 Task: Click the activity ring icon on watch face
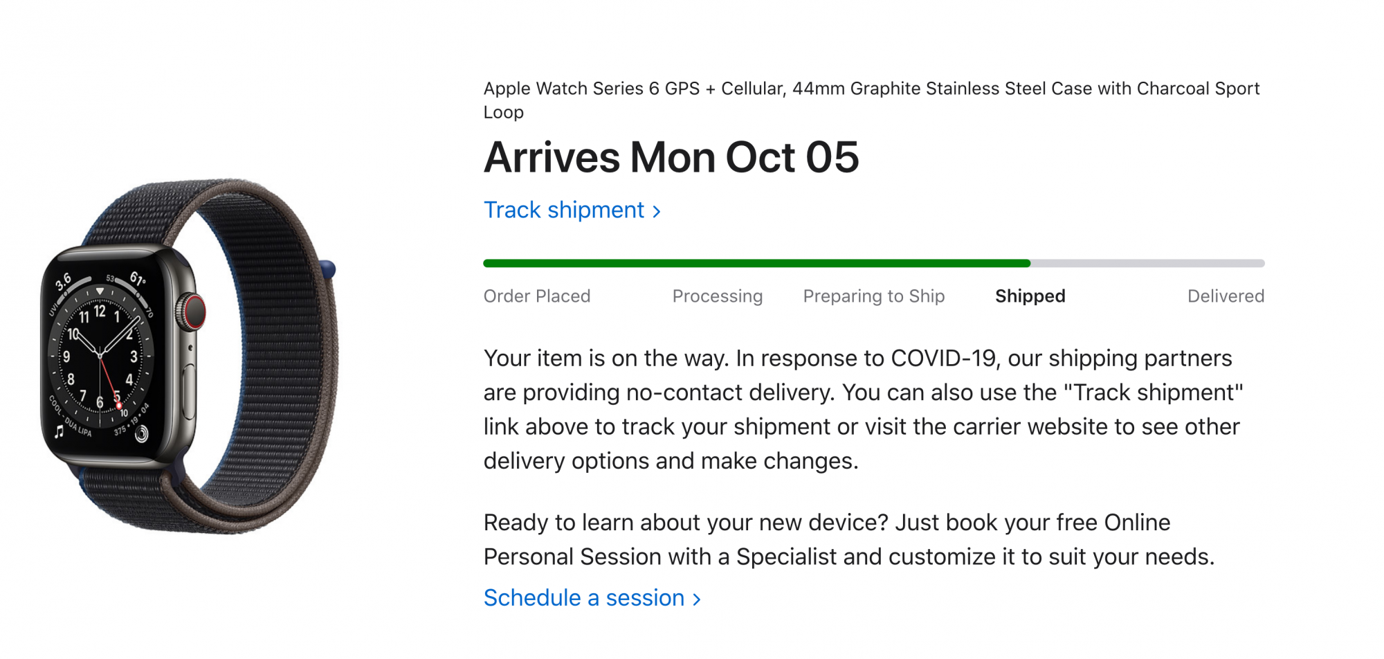[x=141, y=434]
